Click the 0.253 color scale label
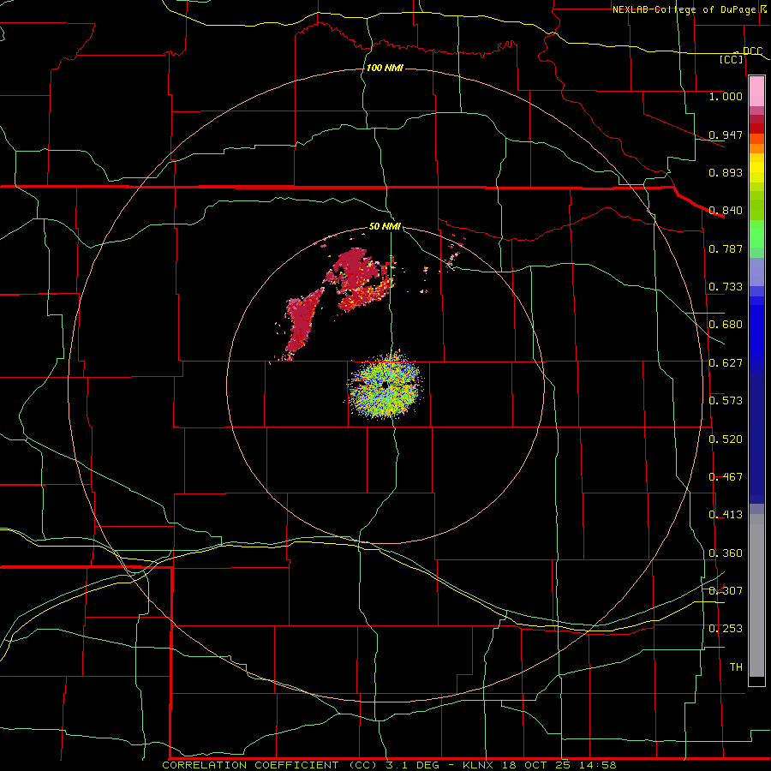Screen dimensions: 771x771 (726, 629)
